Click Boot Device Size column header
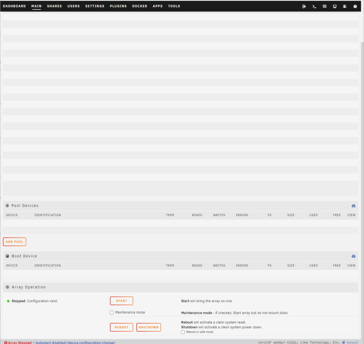Viewport: 364px width, 344px height. 291,266
